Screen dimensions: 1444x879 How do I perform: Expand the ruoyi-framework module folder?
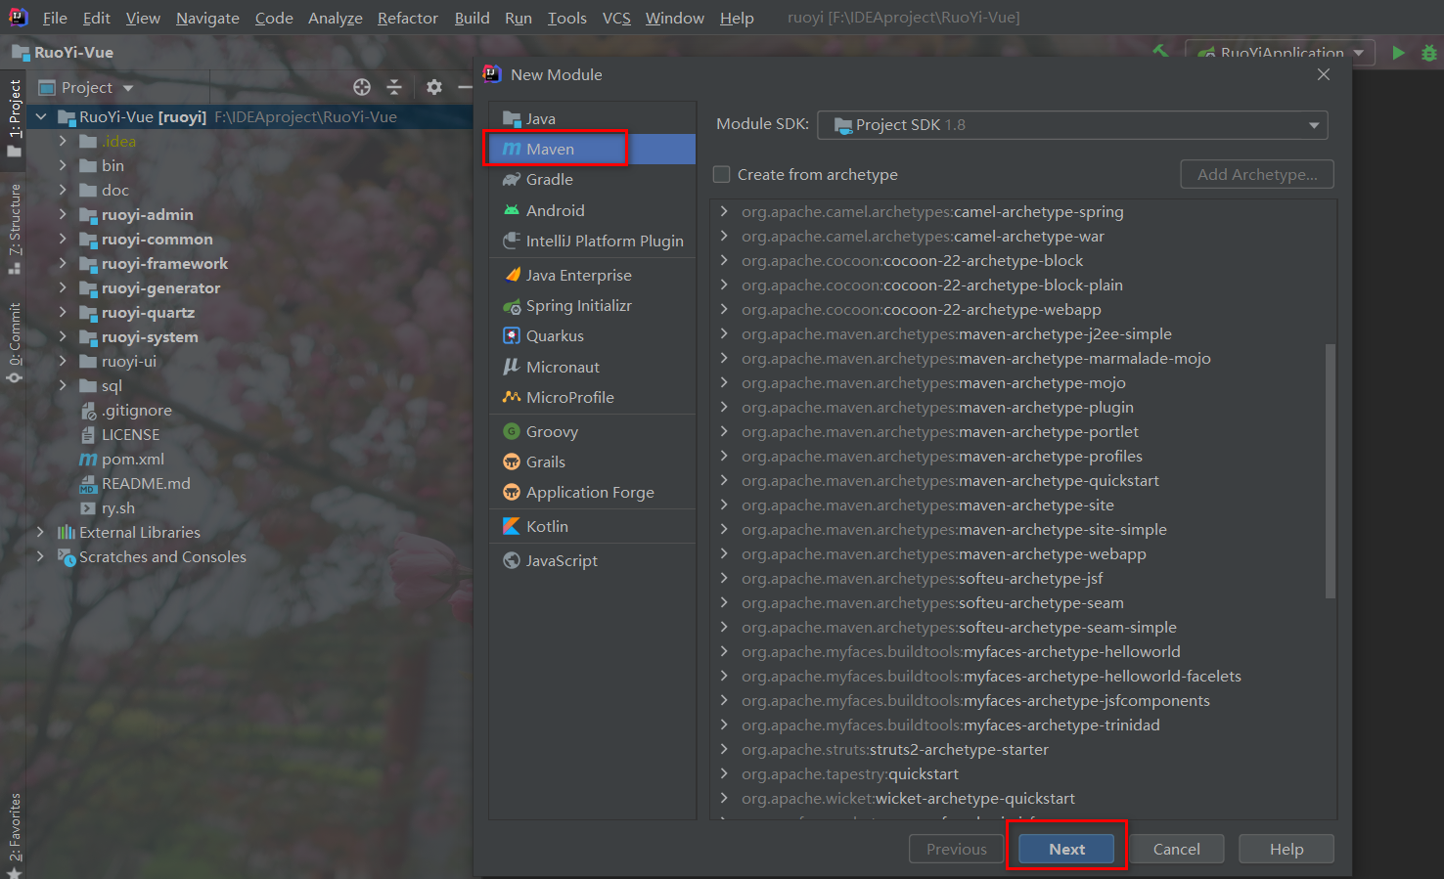[63, 263]
